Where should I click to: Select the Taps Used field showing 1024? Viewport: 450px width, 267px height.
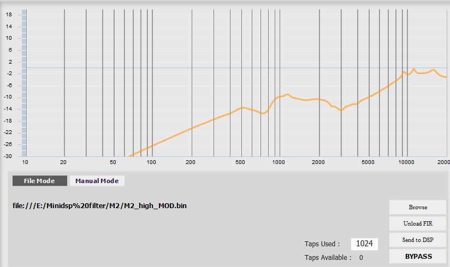pos(364,244)
